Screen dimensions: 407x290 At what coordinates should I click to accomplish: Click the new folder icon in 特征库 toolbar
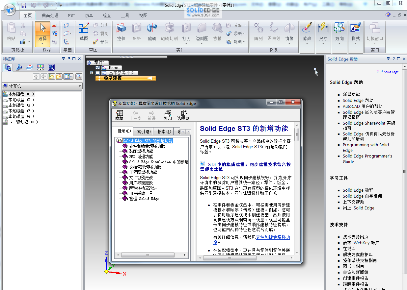59,77
